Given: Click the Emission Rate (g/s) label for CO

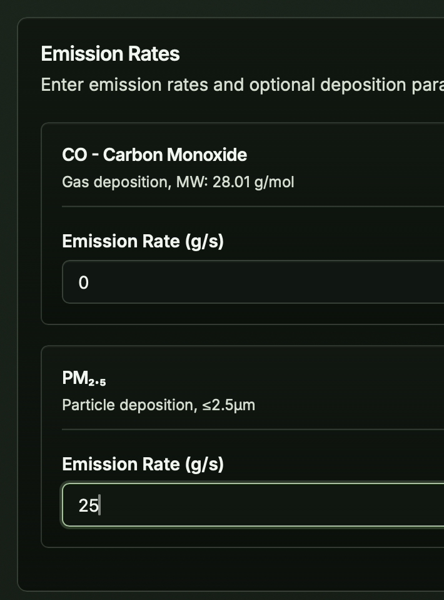Looking at the screenshot, I should click(x=143, y=241).
